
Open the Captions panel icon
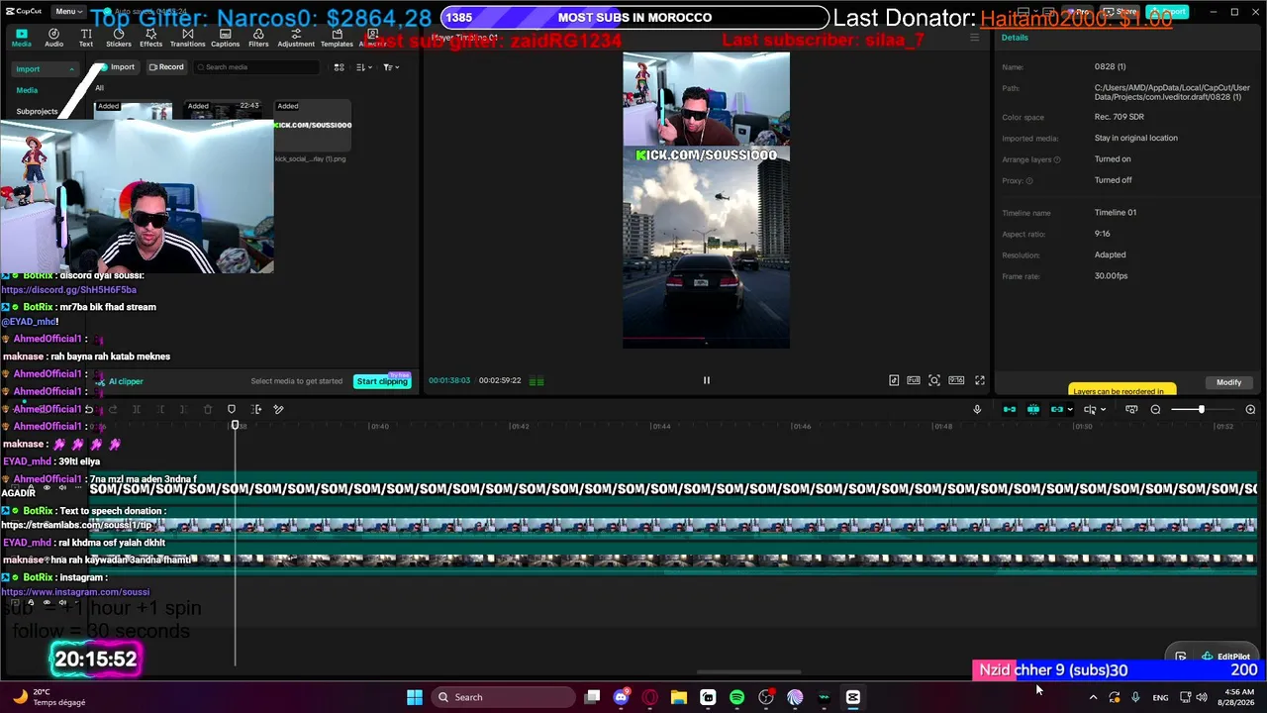pos(225,38)
